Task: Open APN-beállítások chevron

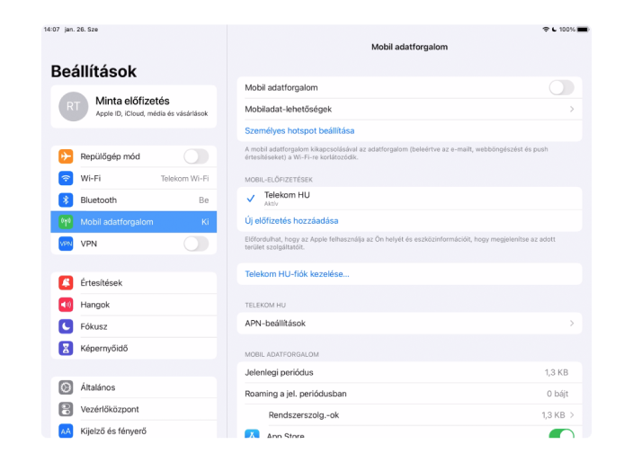Action: [x=572, y=323]
